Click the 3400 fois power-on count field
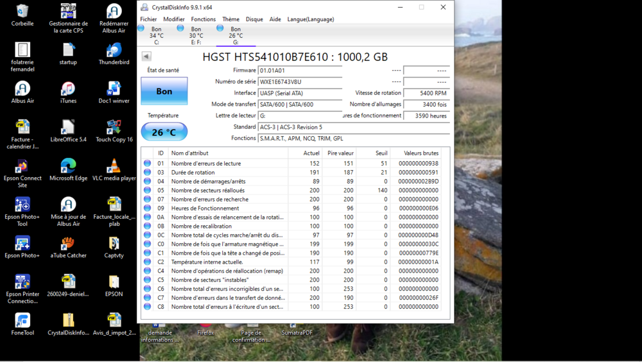642x362 pixels. click(427, 105)
